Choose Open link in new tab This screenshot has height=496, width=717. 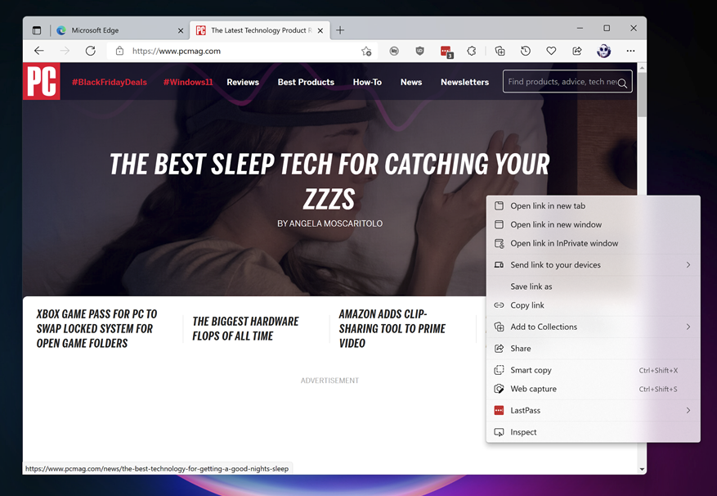point(593,205)
